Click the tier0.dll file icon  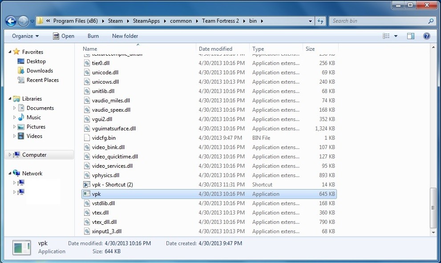click(x=87, y=63)
